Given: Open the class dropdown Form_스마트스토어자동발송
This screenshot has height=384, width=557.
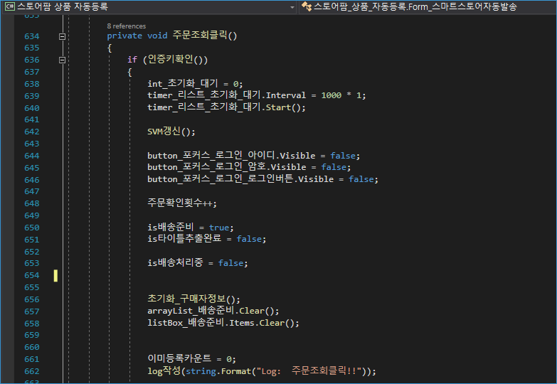Looking at the screenshot, I should tap(427, 6).
